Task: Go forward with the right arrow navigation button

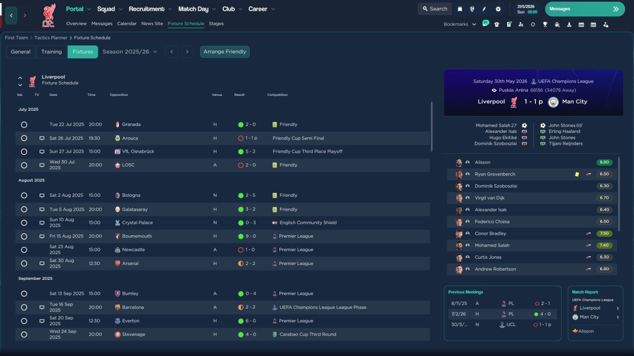Action: pos(25,15)
